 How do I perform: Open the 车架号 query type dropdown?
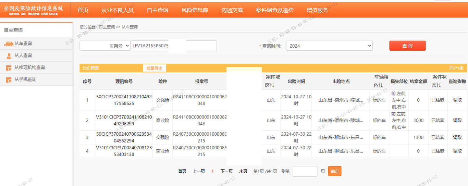point(105,46)
